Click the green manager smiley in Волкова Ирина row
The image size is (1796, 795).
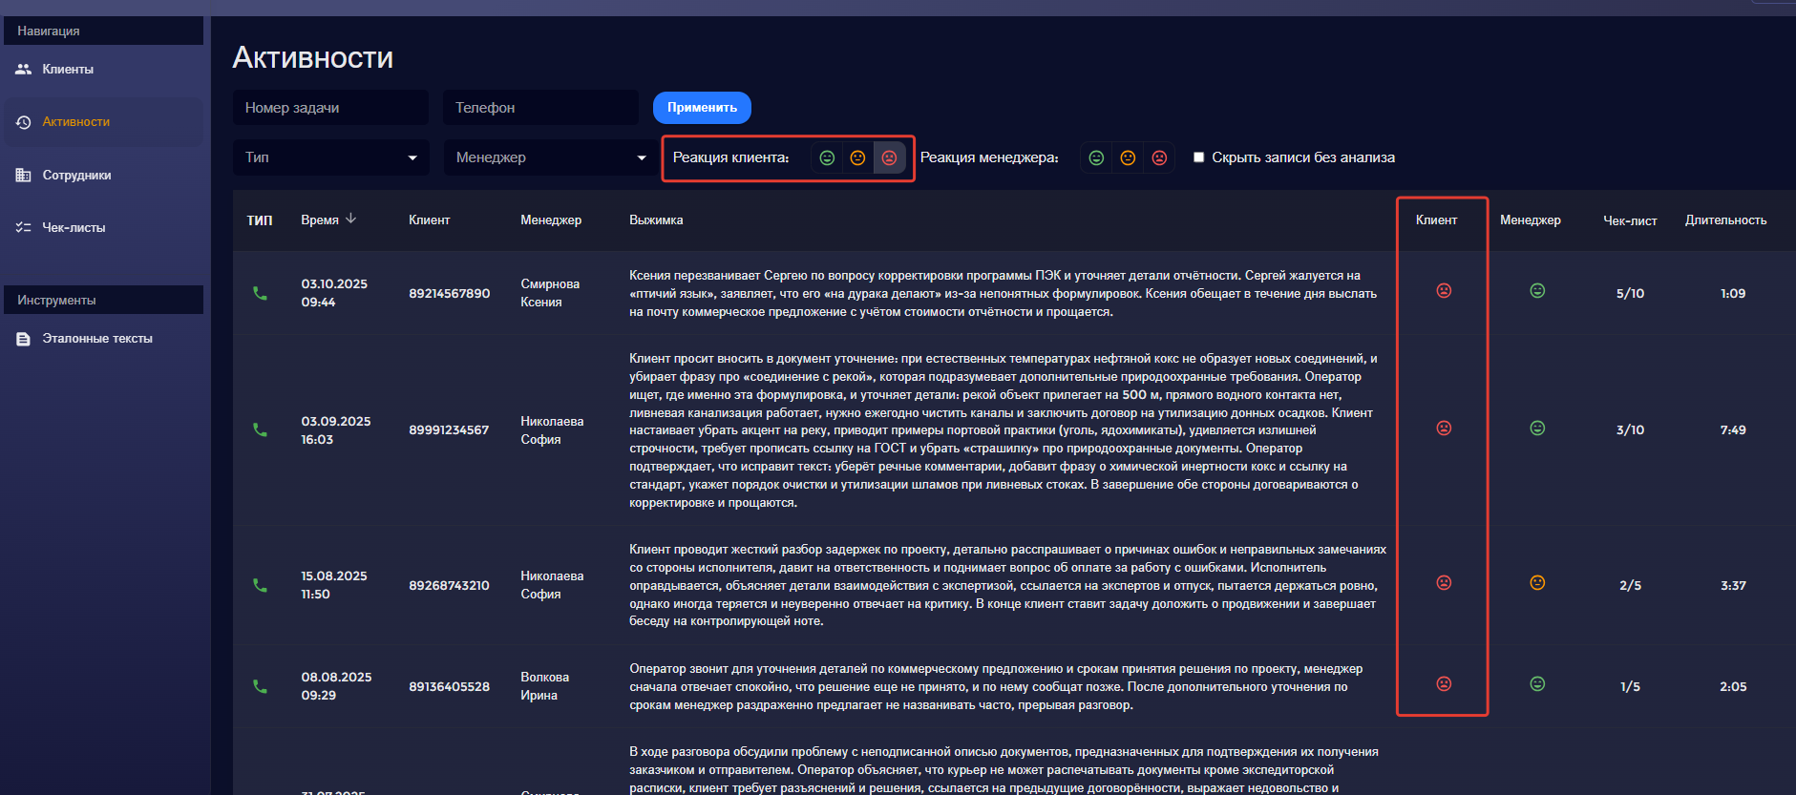tap(1537, 684)
